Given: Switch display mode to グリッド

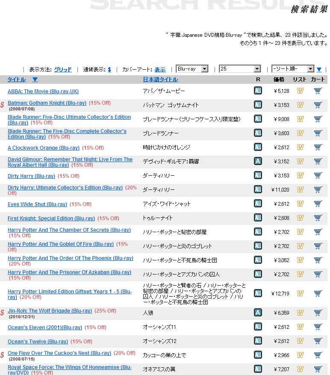Looking at the screenshot, I should coord(63,70).
